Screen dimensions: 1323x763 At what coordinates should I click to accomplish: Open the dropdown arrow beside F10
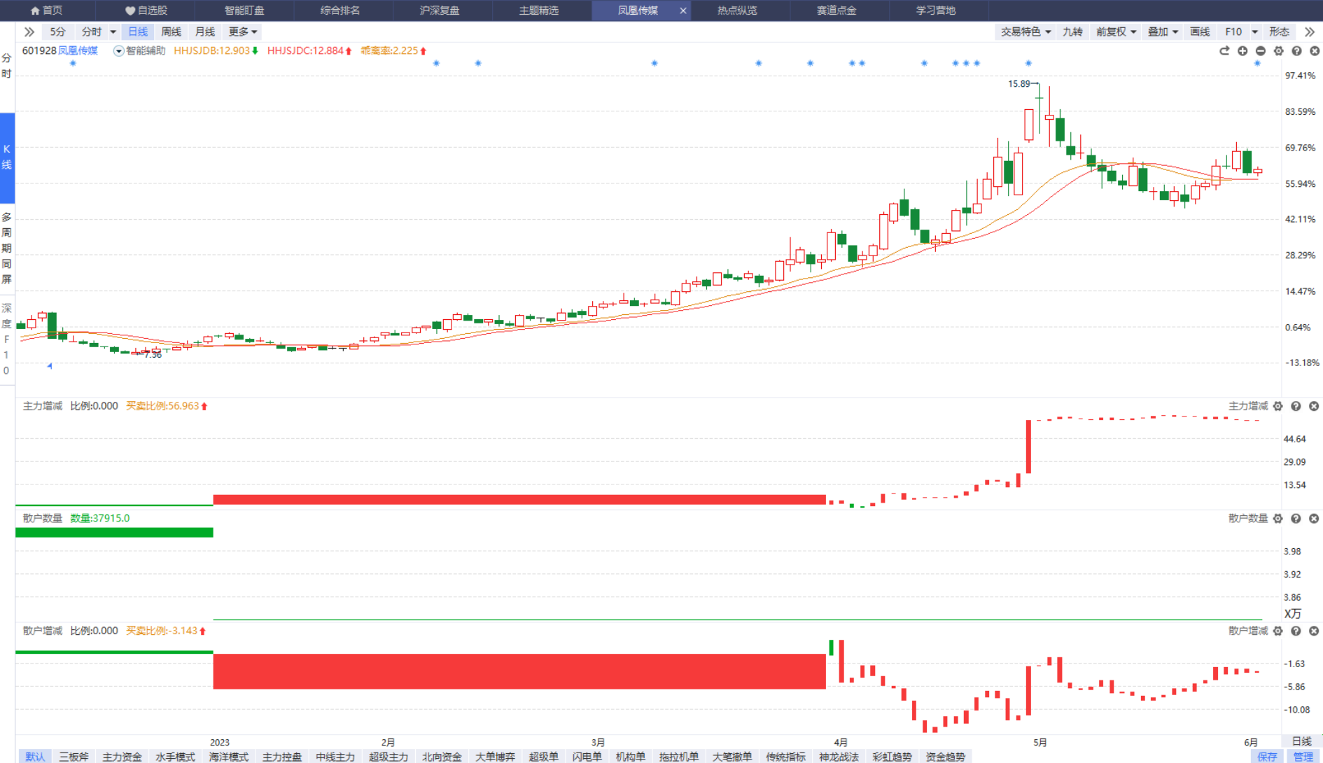tap(1255, 31)
